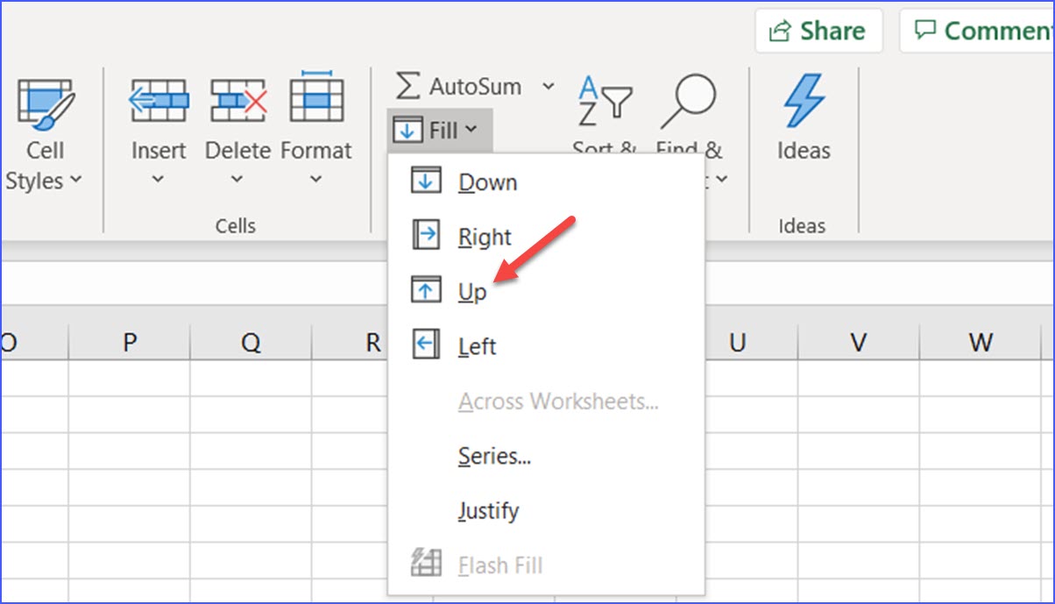Screen dimensions: 1055x604
Task: Click the Share button
Action: coord(818,30)
